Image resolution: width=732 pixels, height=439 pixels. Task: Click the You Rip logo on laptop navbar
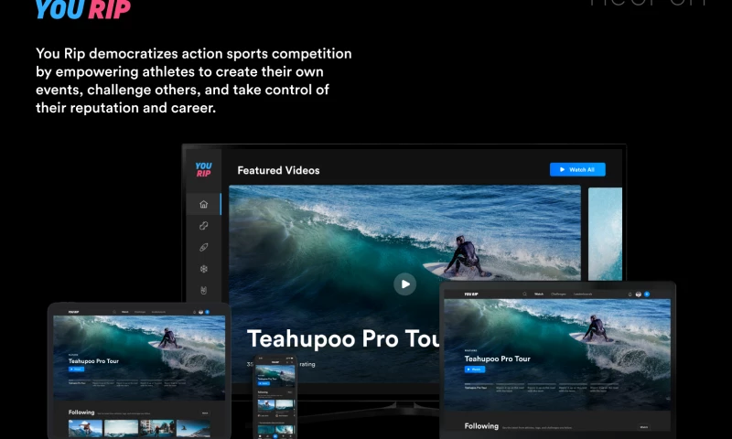(x=472, y=294)
